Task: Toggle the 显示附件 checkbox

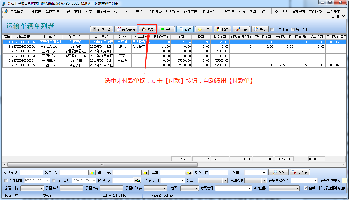Action: tap(293, 30)
